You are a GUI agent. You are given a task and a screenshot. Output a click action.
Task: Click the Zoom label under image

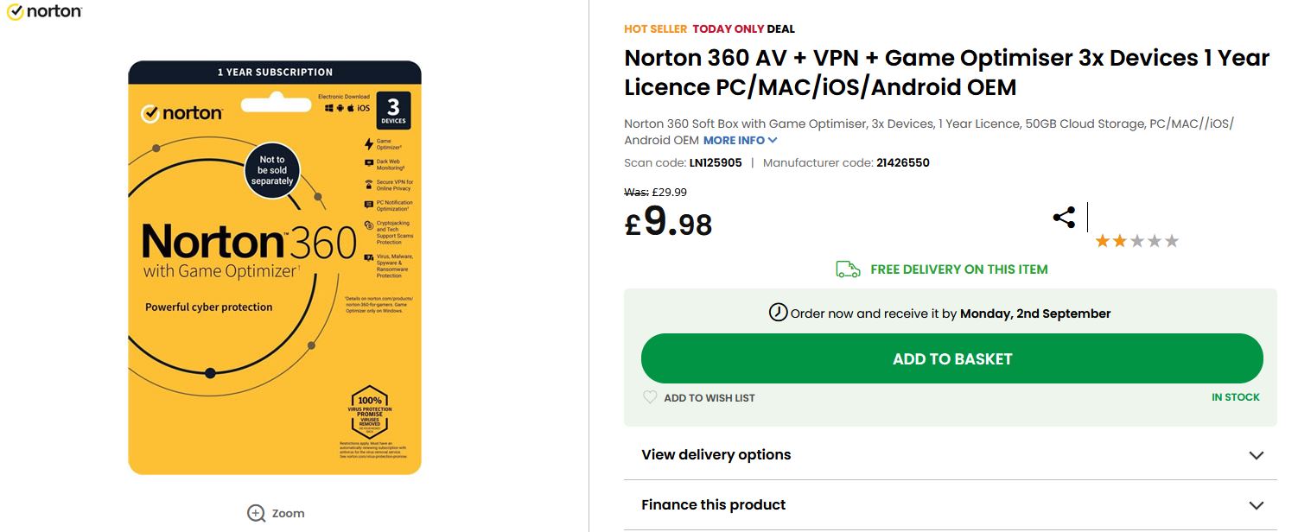click(288, 513)
